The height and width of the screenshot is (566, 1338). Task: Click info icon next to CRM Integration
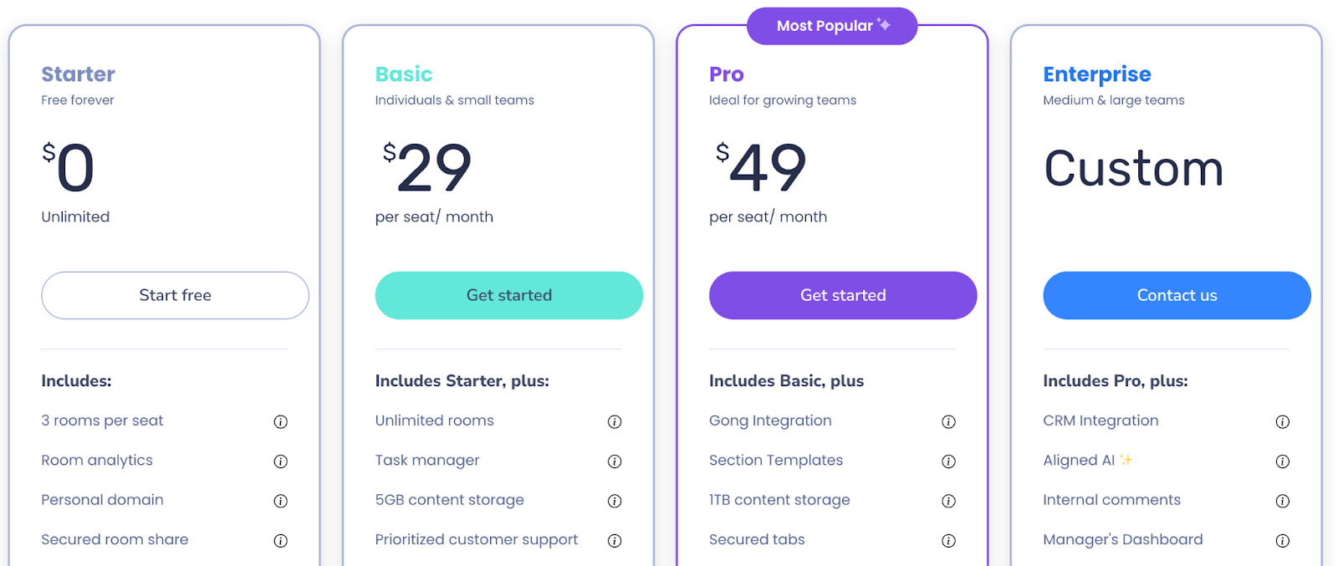point(1283,421)
